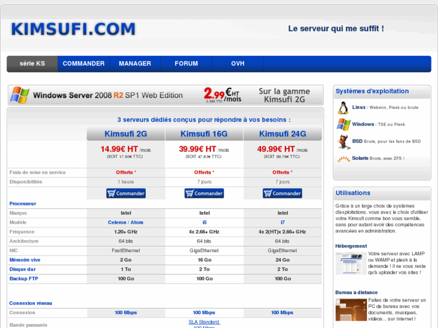Click the Mémoire vive row label
Screen dimensions: 438x328
tap(25, 260)
